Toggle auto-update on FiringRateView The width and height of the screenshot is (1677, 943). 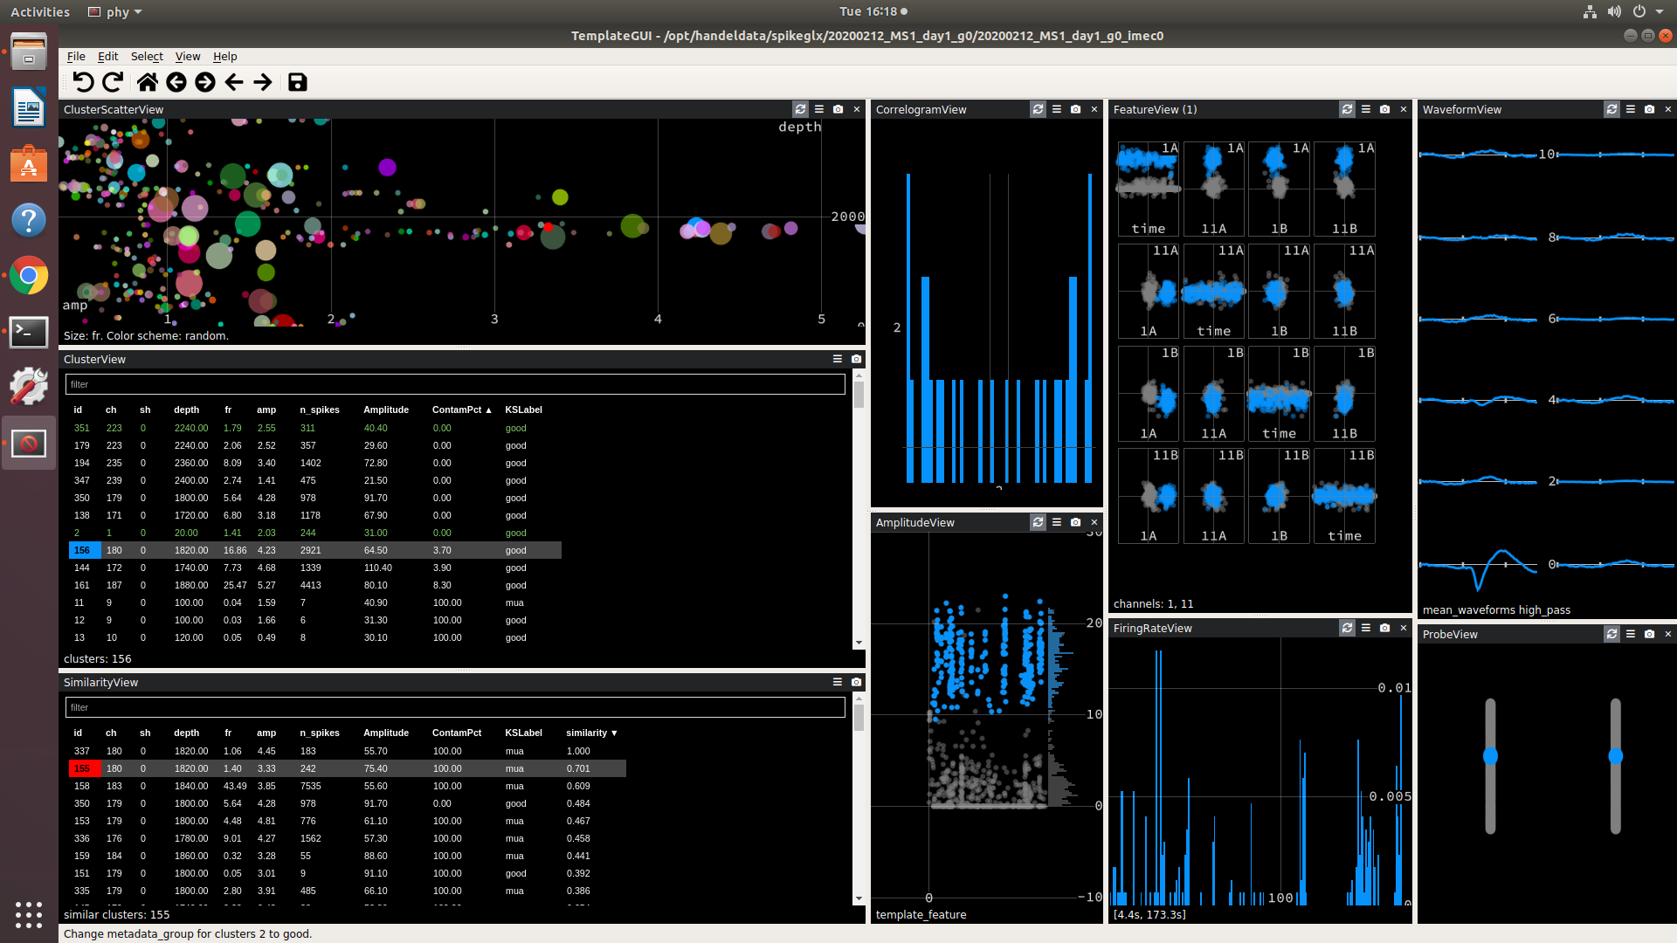coord(1347,628)
